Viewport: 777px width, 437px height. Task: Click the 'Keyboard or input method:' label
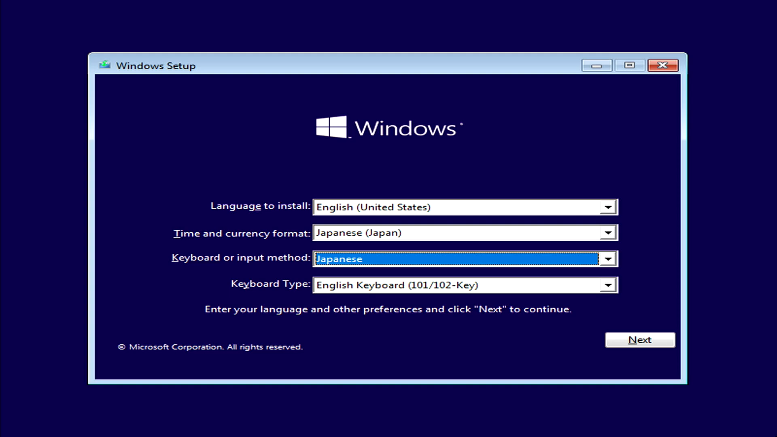tap(241, 258)
